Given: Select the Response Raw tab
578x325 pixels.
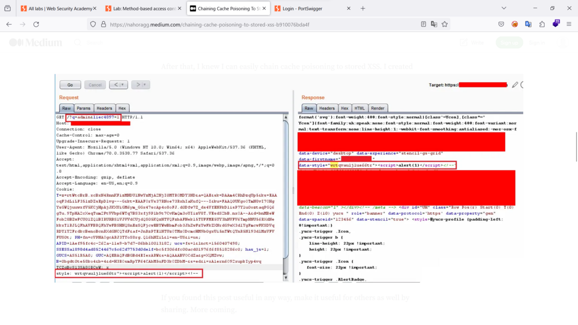Looking at the screenshot, I should pyautogui.click(x=309, y=108).
